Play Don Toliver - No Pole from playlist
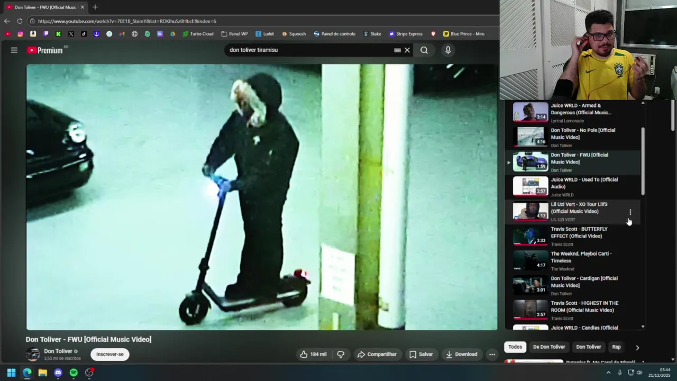Screen dimensions: 677x381 click(573, 137)
